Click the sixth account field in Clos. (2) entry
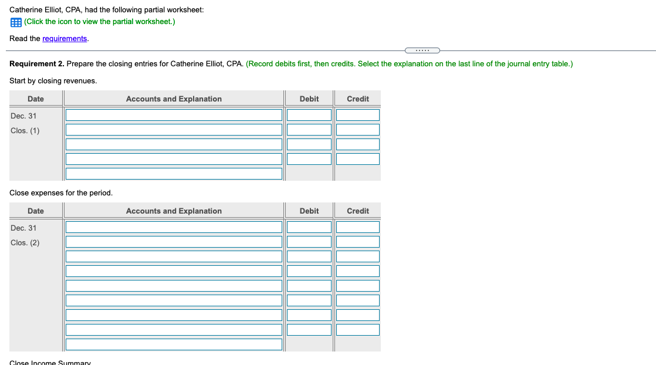Image resolution: width=656 pixels, height=365 pixels. click(x=174, y=300)
